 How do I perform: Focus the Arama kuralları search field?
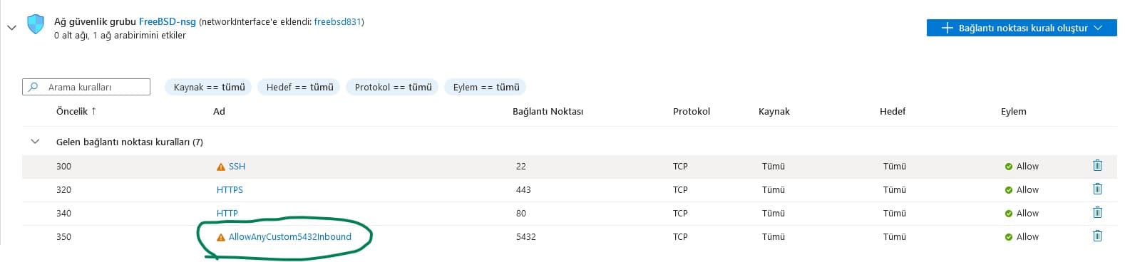point(86,87)
